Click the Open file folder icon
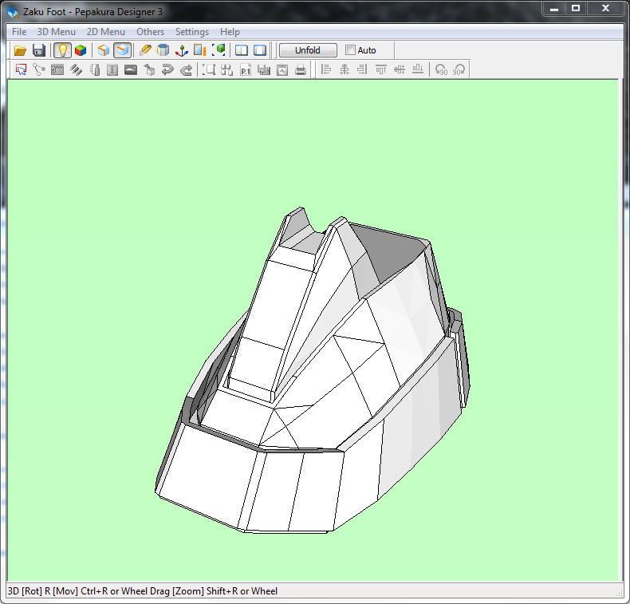 point(21,50)
